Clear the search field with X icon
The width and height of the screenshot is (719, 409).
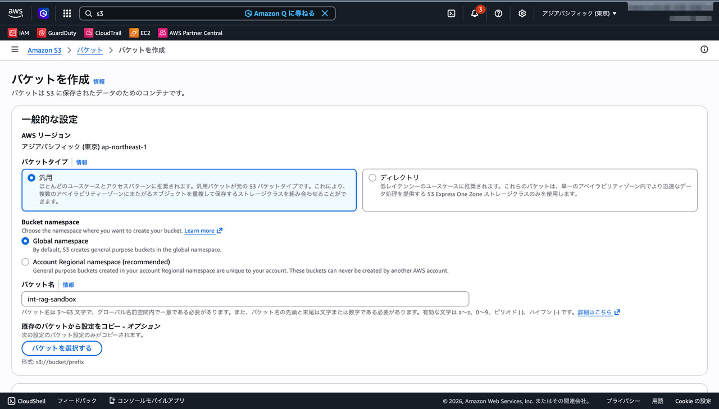(325, 13)
